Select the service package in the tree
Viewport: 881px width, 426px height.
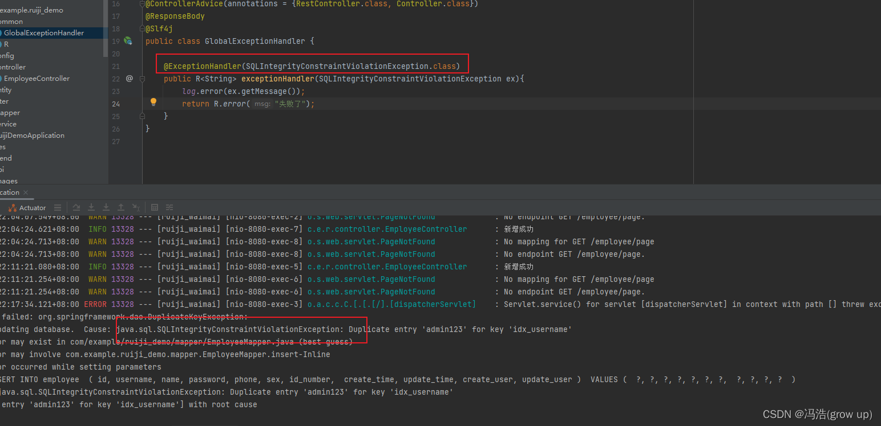click(8, 124)
